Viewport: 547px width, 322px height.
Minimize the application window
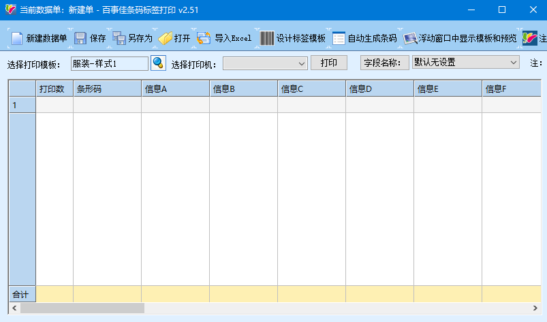(x=471, y=10)
